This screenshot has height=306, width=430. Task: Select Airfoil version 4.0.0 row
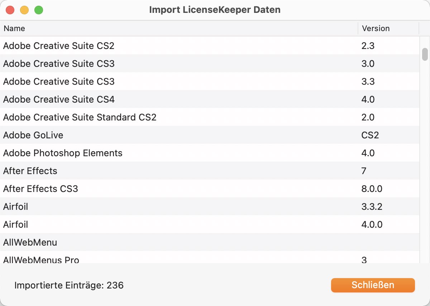tap(210, 224)
